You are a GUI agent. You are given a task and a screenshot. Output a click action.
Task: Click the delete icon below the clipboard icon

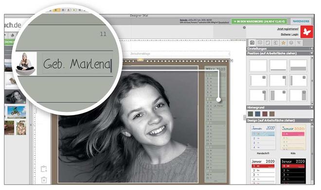(44, 180)
